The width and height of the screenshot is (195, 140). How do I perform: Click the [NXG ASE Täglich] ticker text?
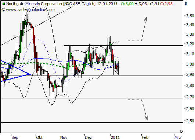tap(79, 4)
